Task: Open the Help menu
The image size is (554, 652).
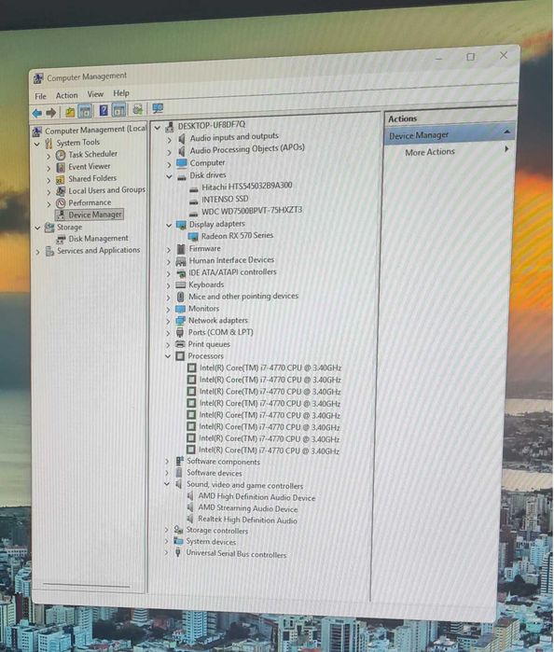Action: [x=121, y=93]
